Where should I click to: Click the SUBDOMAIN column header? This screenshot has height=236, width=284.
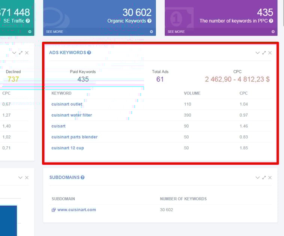(63, 199)
